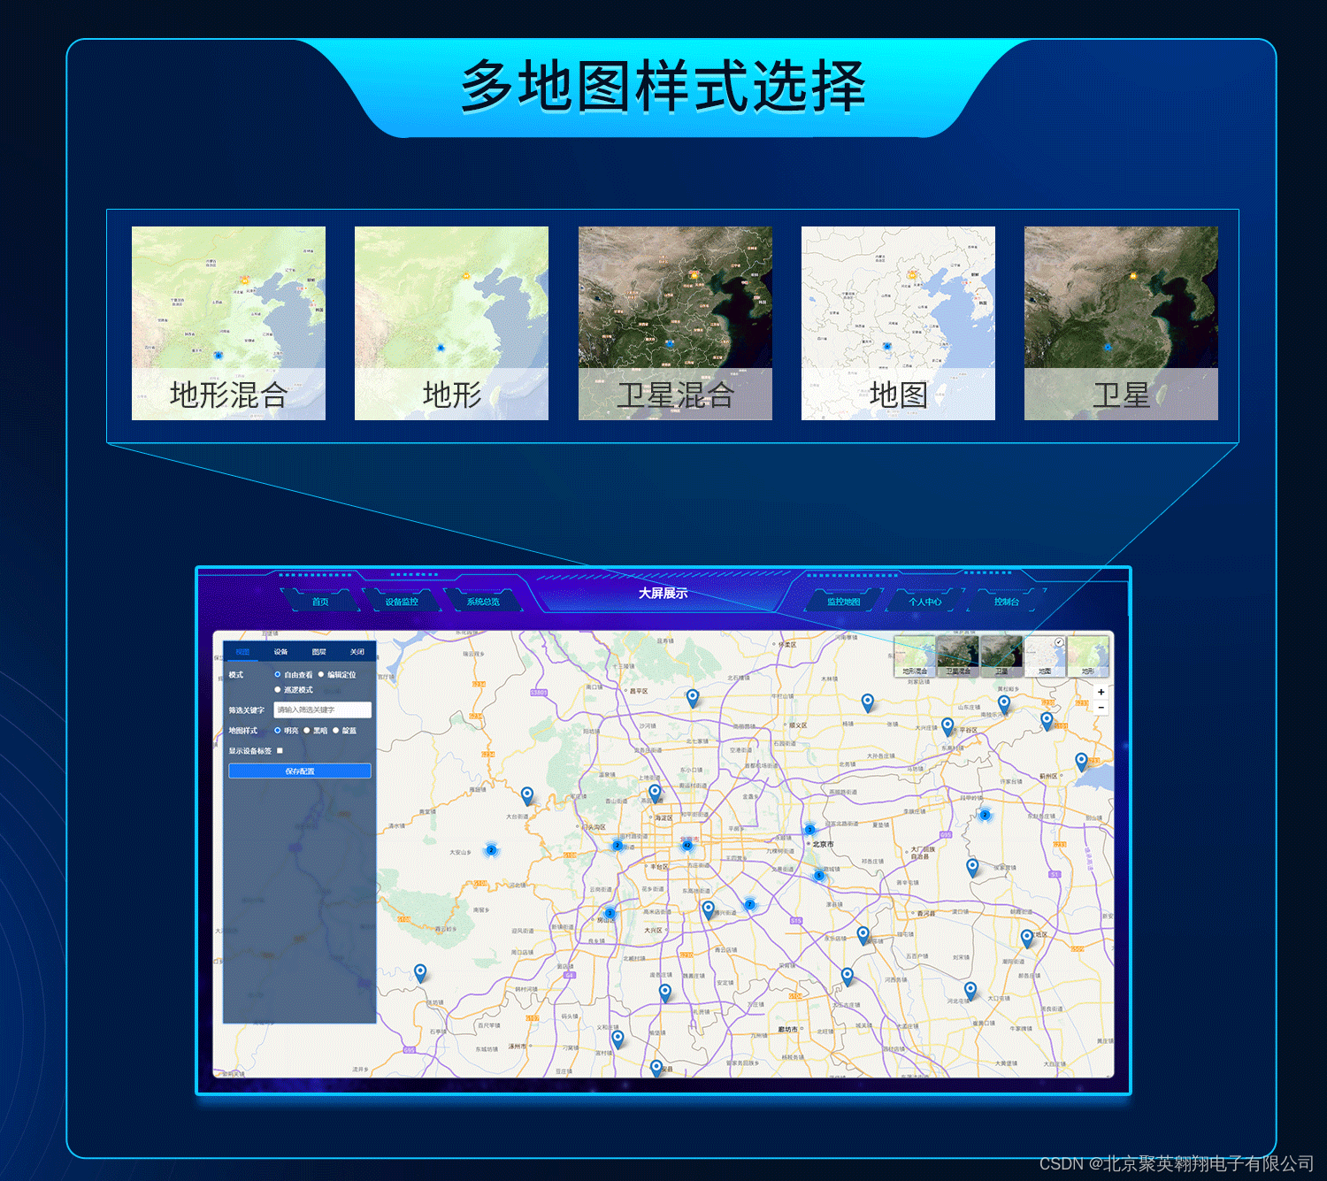
Task: Click the checkmark badge on the 地图 thumbnail
Action: (1059, 642)
